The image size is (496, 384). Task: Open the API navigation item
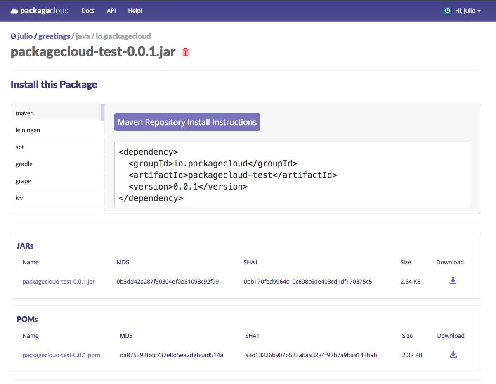tap(111, 11)
